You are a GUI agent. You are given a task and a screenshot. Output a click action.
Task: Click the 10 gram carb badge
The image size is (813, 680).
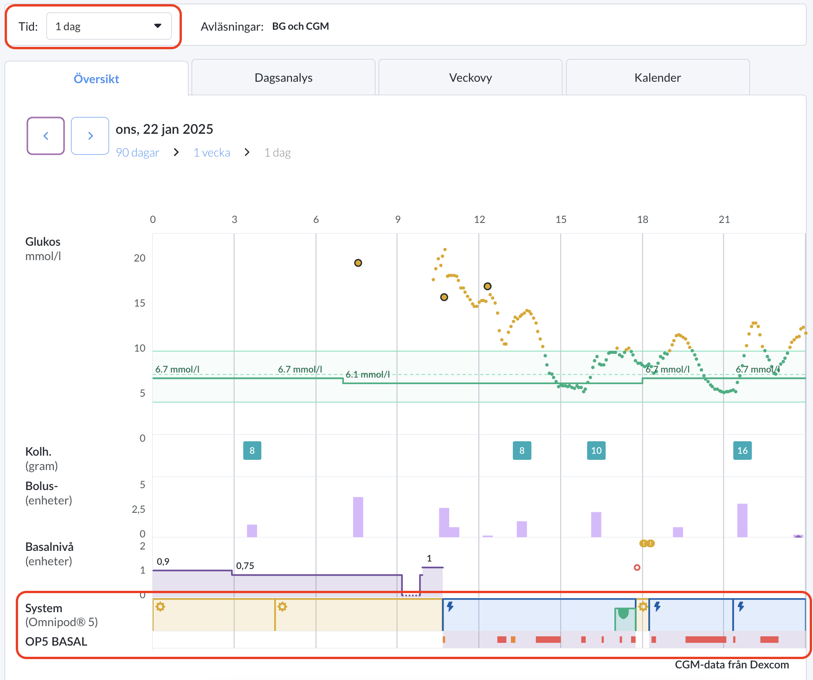click(x=596, y=451)
